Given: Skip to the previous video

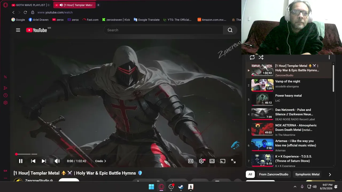Looking at the screenshot, I should (33, 161).
